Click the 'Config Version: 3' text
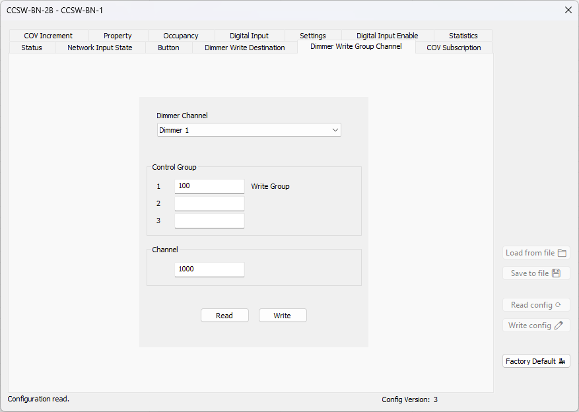This screenshot has height=412, width=579. click(x=410, y=399)
